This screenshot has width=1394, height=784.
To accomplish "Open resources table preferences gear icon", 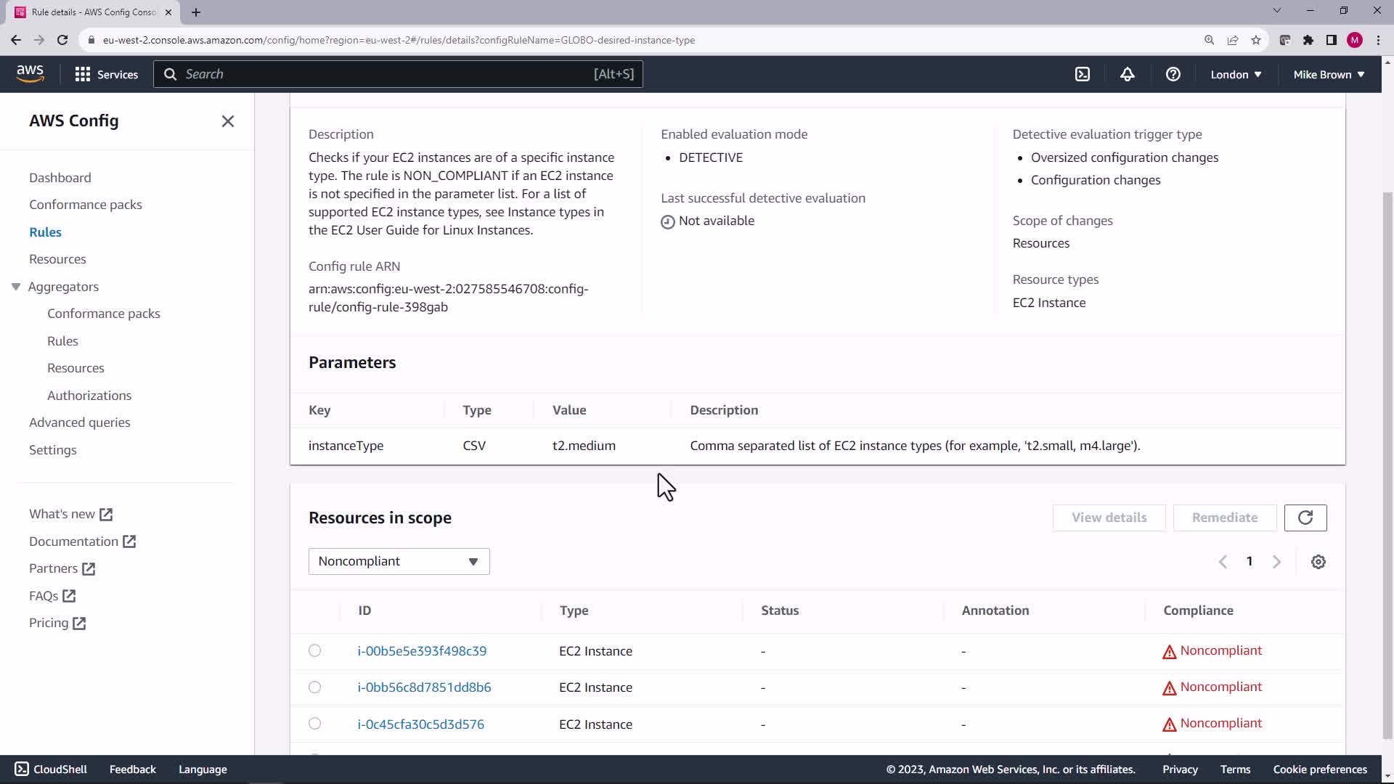I will pos(1318,562).
